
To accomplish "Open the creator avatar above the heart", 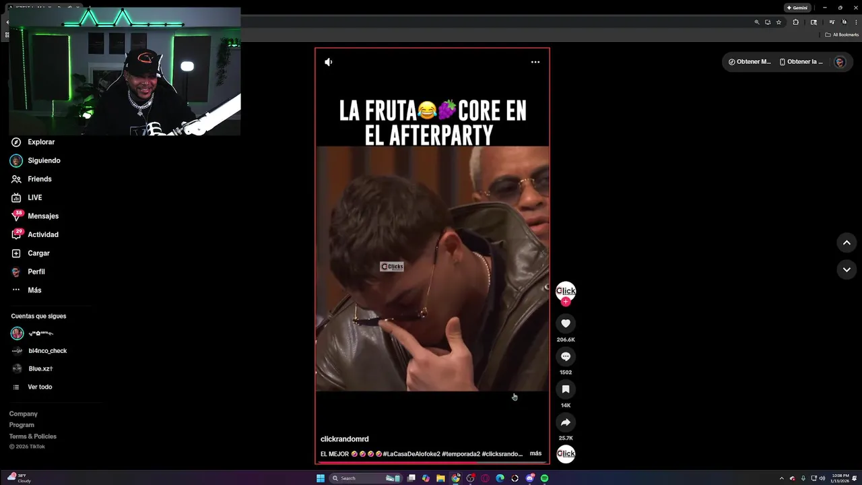I will (x=566, y=290).
